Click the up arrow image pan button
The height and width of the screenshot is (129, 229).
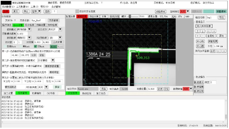pos(197,31)
